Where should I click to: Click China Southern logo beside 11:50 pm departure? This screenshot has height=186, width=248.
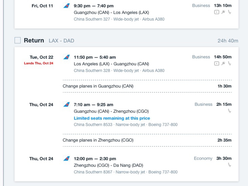pyautogui.click(x=67, y=57)
